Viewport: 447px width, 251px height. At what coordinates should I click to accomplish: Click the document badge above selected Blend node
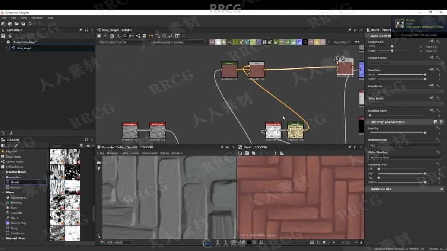pos(337,58)
